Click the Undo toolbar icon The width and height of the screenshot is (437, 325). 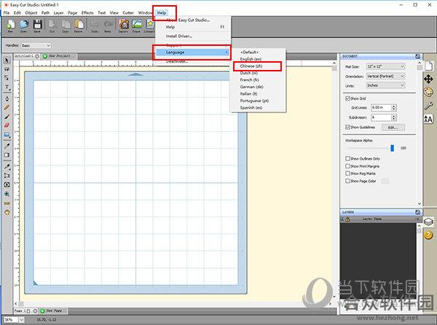94,25
